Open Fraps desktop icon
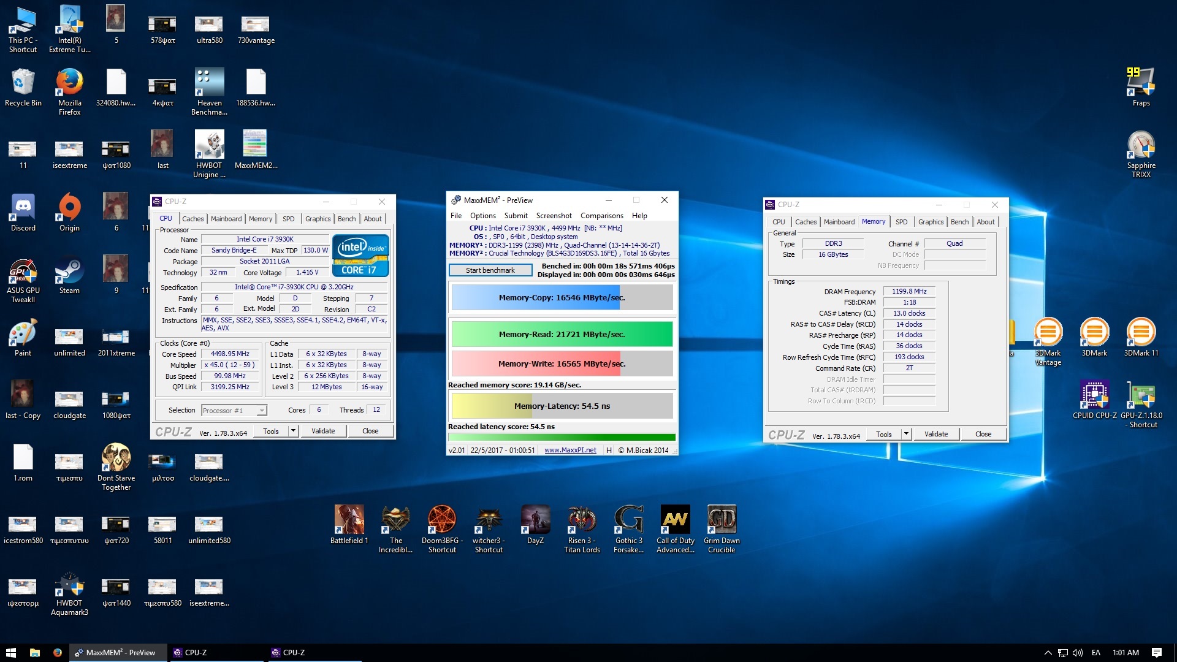Image resolution: width=1177 pixels, height=662 pixels. tap(1141, 88)
